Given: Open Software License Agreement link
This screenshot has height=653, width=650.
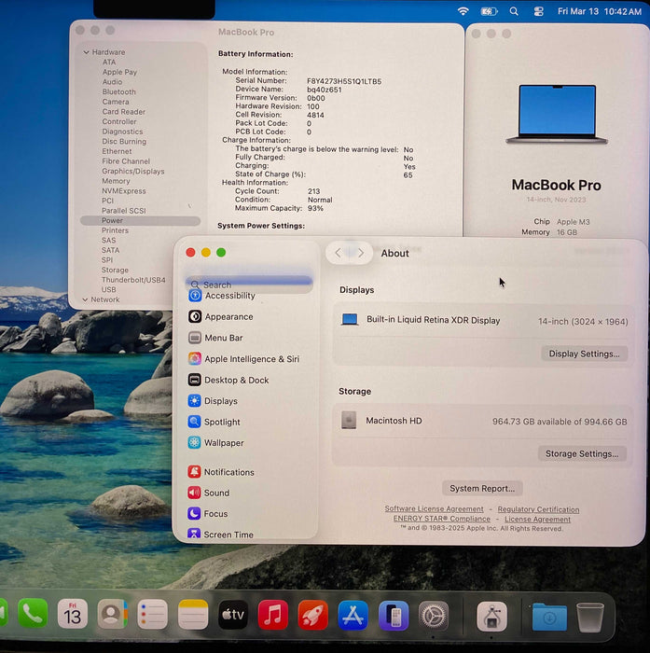Looking at the screenshot, I should pyautogui.click(x=434, y=509).
